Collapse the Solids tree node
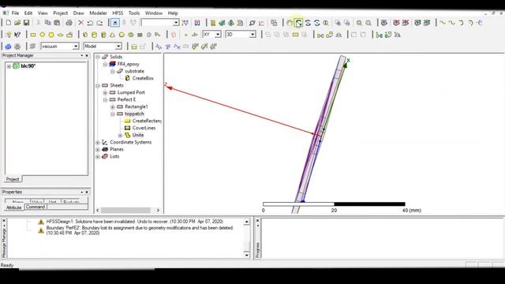 point(98,57)
